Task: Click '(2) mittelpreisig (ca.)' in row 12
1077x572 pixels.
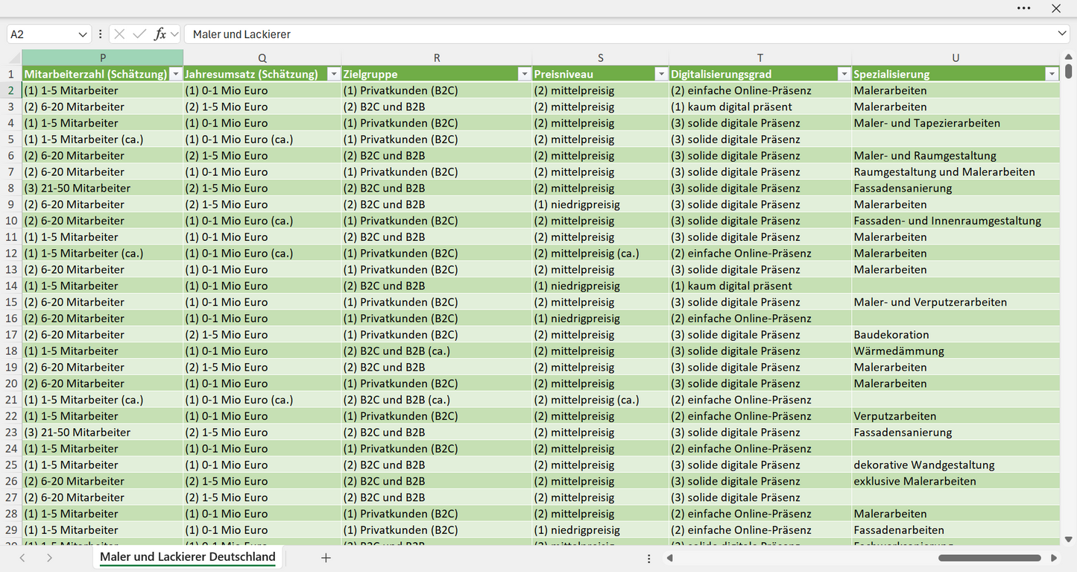Action: pyautogui.click(x=601, y=253)
